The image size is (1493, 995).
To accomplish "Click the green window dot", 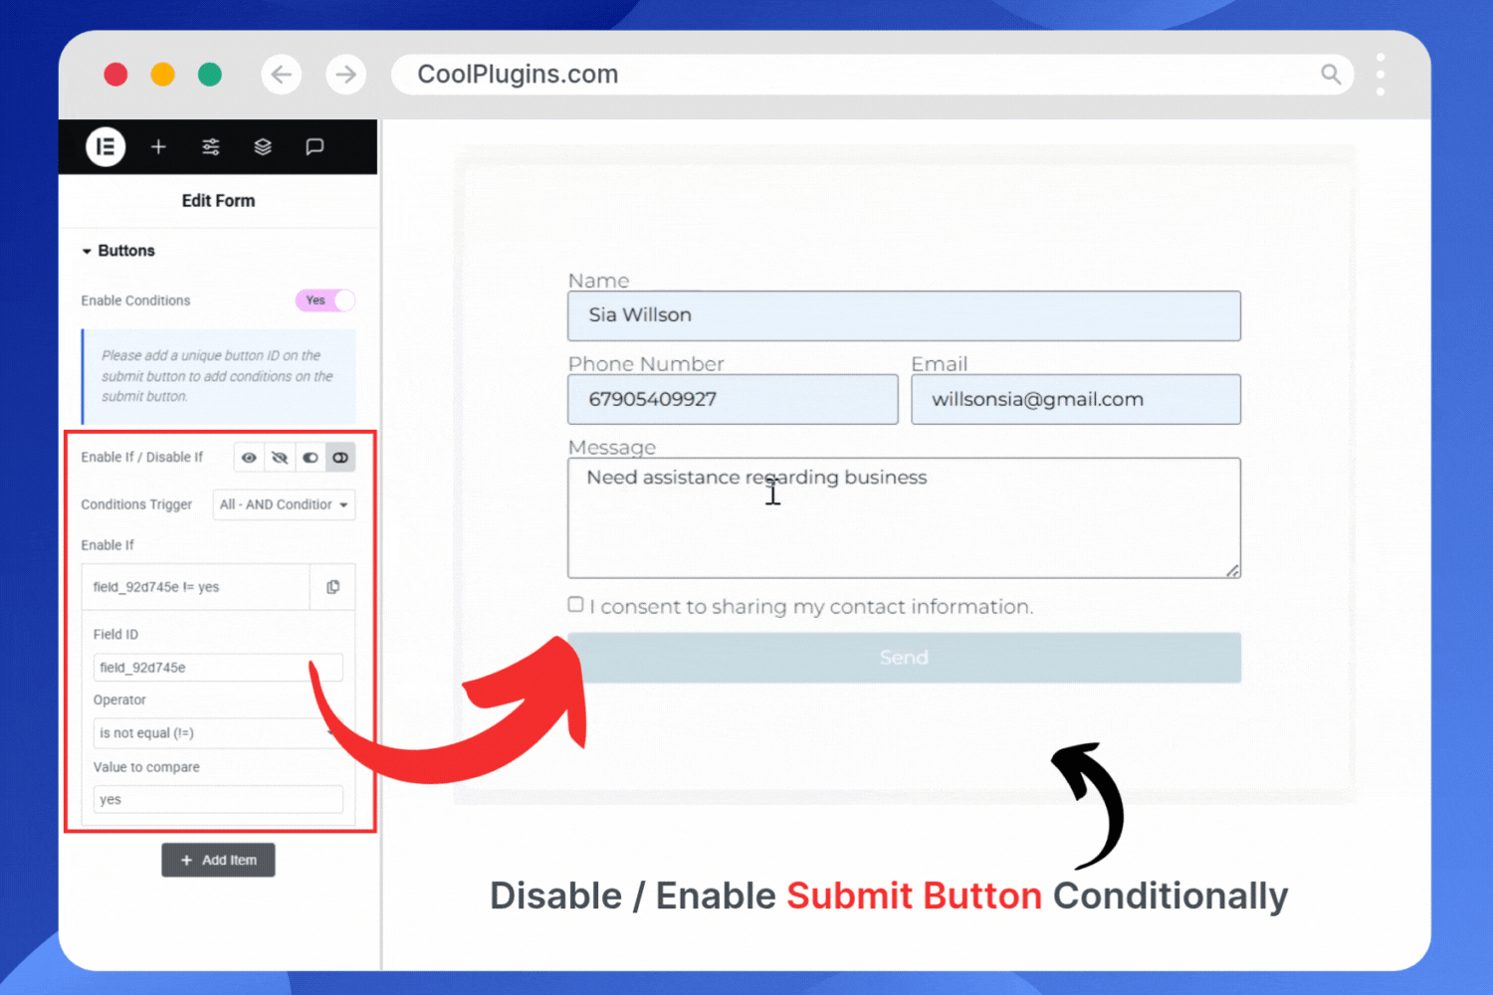I will pos(209,75).
